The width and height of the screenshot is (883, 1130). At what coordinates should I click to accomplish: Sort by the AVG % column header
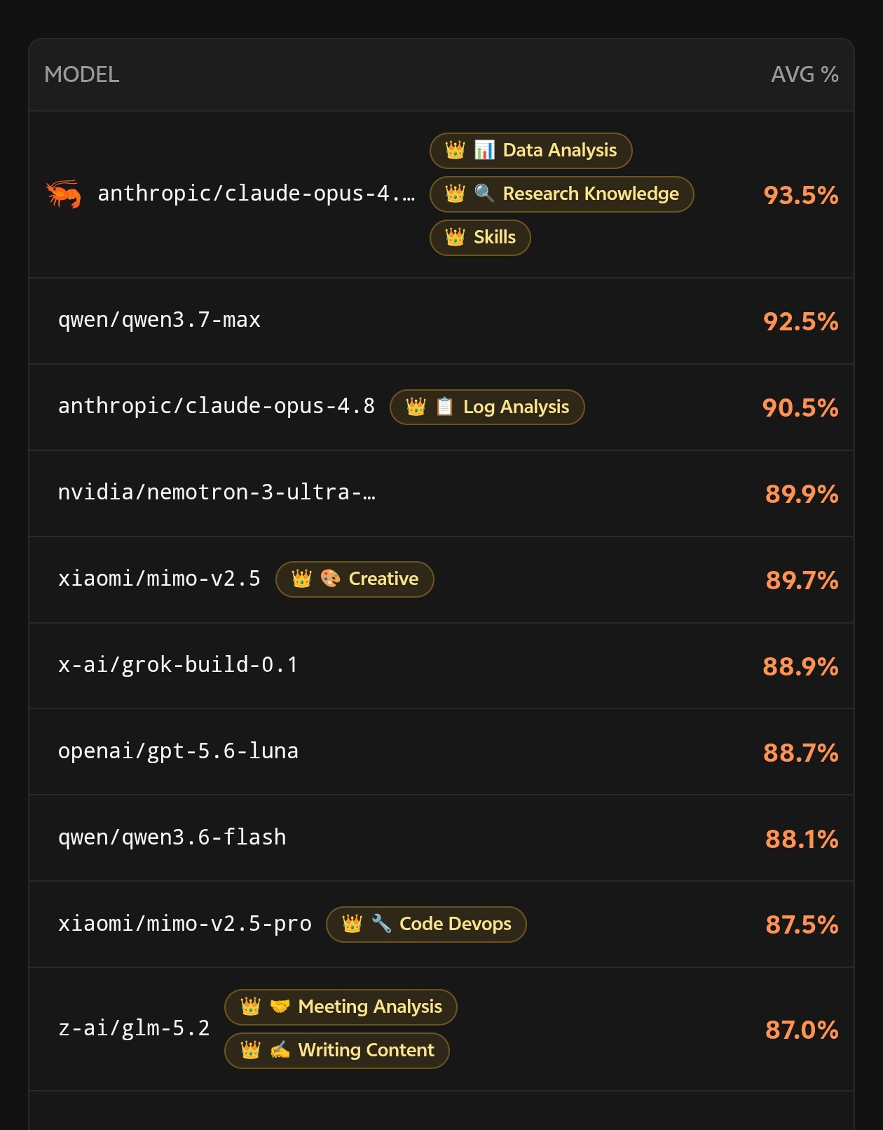coord(805,74)
